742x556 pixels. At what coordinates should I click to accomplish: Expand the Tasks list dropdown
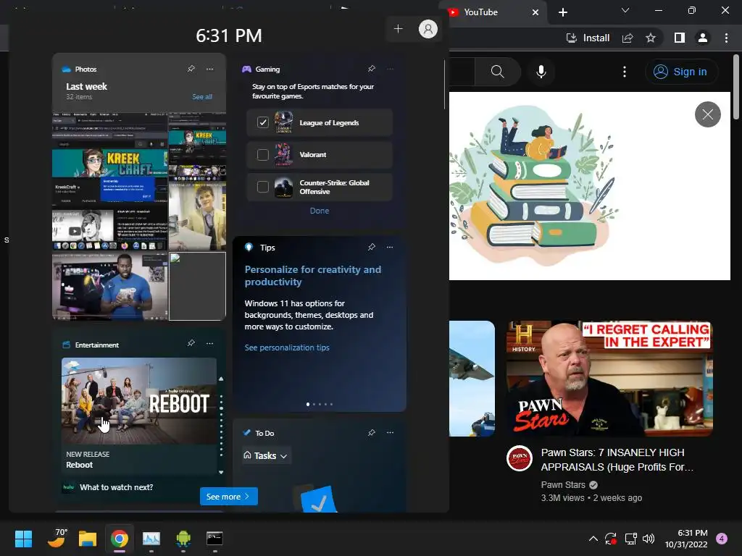click(x=266, y=456)
